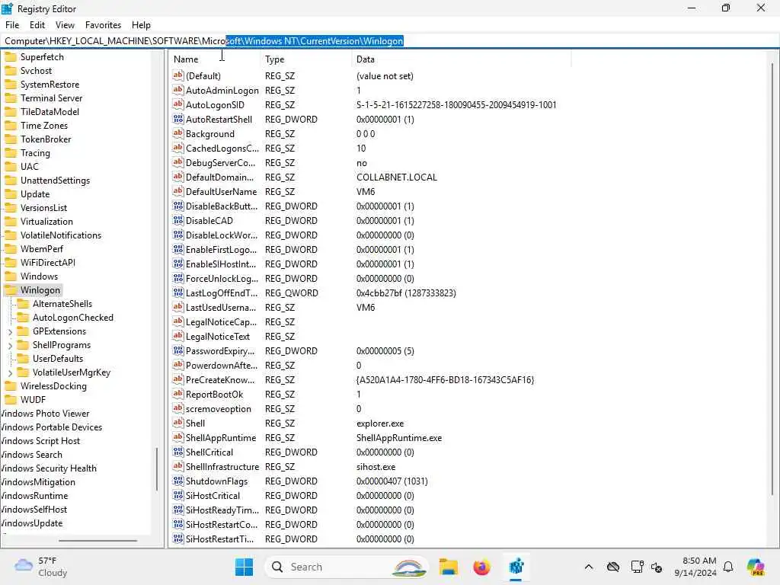Click the cloud sync tray icon
This screenshot has width=780, height=585.
pyautogui.click(x=613, y=567)
